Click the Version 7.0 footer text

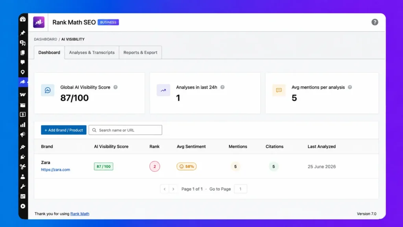(x=366, y=214)
